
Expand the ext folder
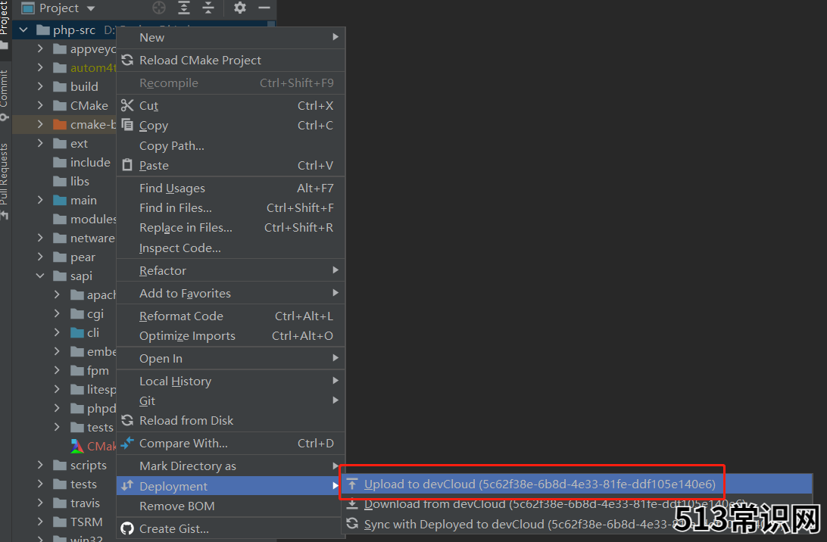click(40, 143)
